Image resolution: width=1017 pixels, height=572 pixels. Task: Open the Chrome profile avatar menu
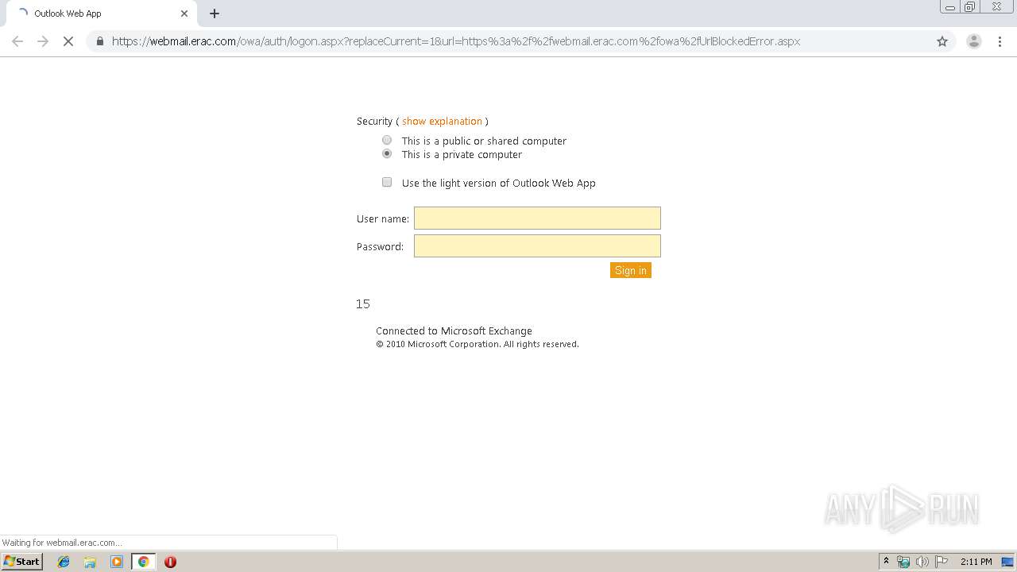point(974,41)
